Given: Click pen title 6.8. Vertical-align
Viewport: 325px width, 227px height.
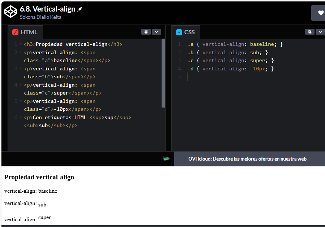Looking at the screenshot, I should [x=47, y=9].
